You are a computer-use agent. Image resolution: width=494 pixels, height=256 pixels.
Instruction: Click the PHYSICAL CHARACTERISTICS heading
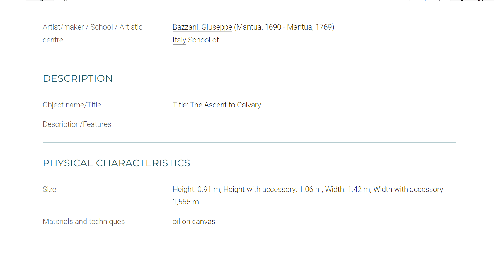(117, 163)
